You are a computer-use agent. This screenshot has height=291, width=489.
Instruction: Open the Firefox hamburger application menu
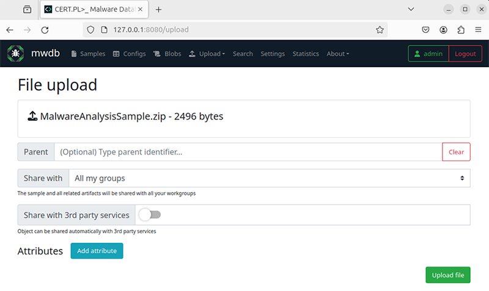[478, 30]
